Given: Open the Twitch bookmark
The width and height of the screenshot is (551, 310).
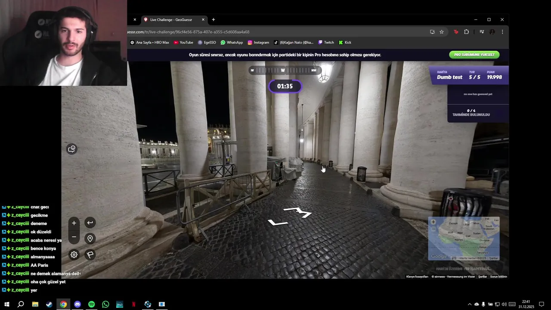Looking at the screenshot, I should tap(326, 43).
